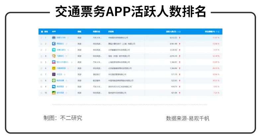
Task: Click the red up arrow beside 522.66
Action: click(x=180, y=81)
